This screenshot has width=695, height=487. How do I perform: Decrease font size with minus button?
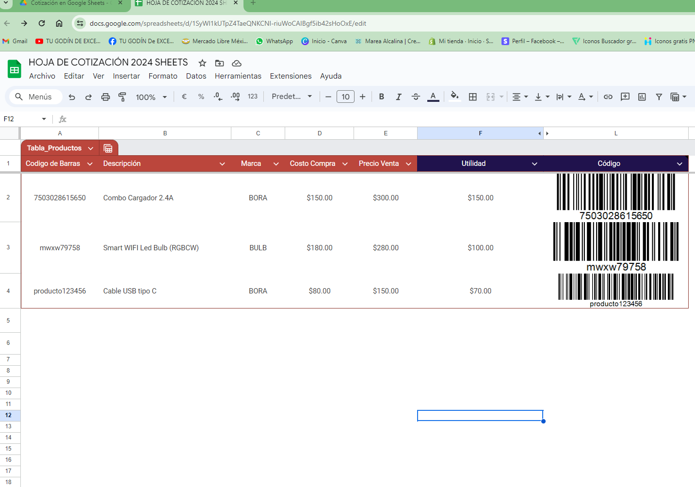point(328,97)
